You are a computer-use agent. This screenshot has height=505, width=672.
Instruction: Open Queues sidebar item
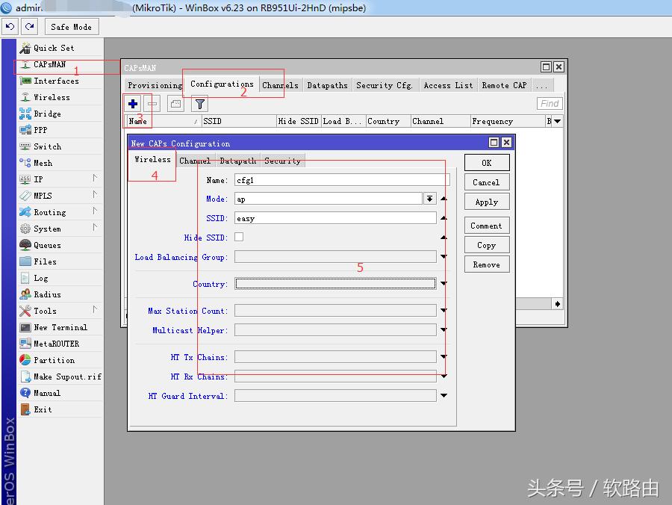(x=60, y=245)
